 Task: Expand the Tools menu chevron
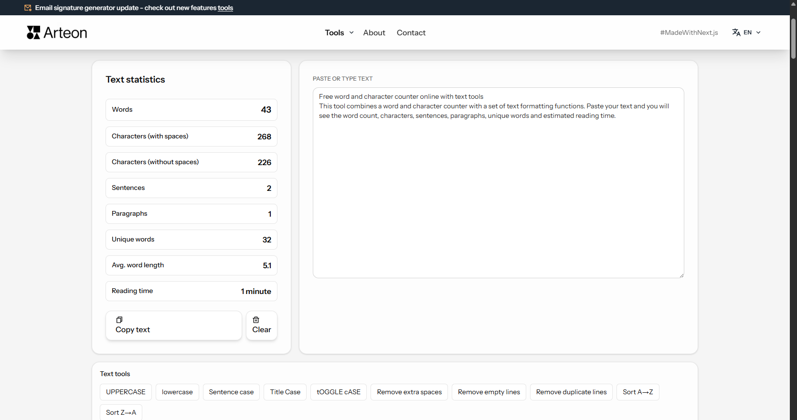pyautogui.click(x=351, y=32)
